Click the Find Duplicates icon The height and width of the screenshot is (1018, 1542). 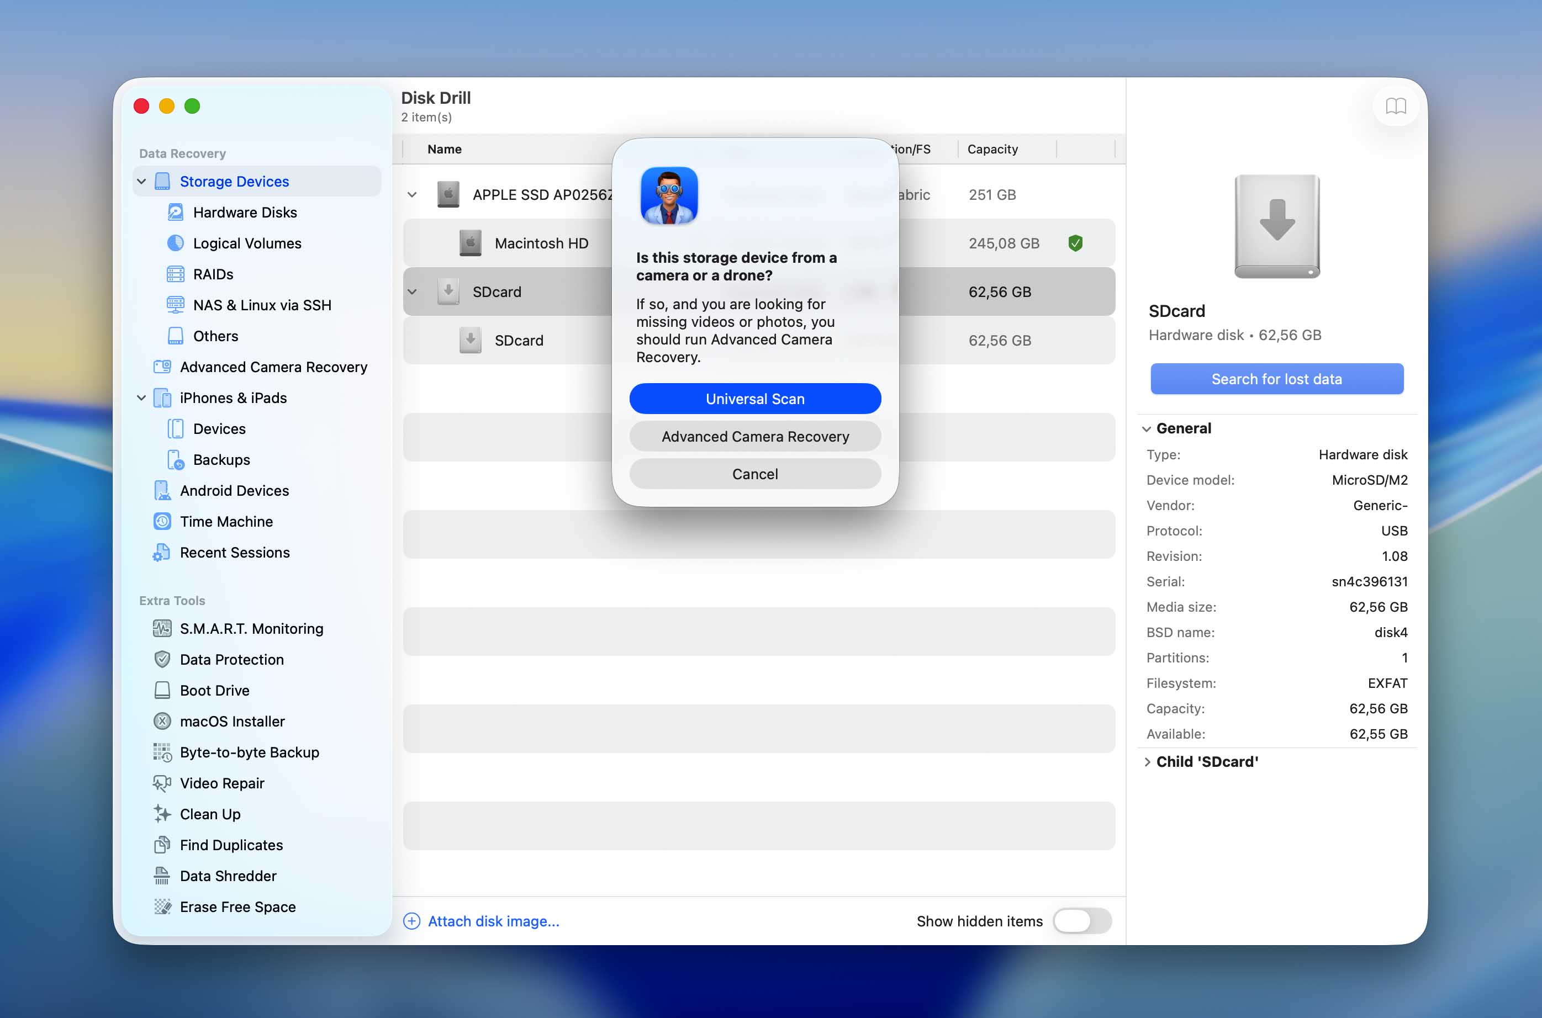tap(162, 845)
